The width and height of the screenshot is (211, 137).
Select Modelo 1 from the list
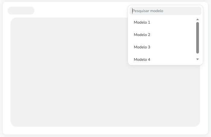(x=142, y=22)
